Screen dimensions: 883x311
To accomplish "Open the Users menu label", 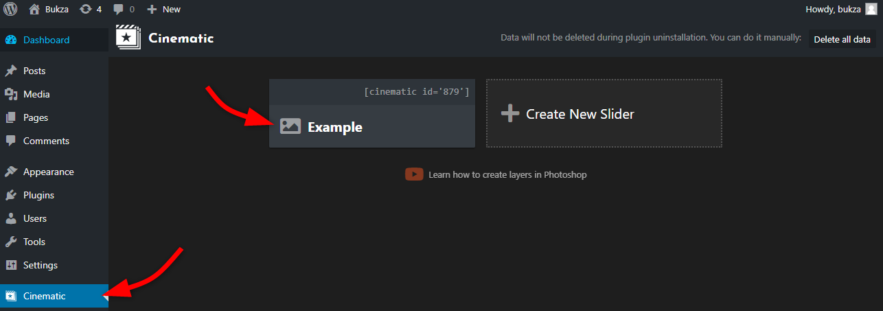I will [x=35, y=218].
